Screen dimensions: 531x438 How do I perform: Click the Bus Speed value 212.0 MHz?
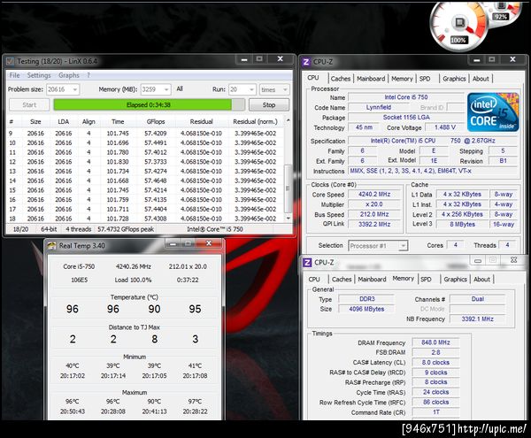point(374,214)
